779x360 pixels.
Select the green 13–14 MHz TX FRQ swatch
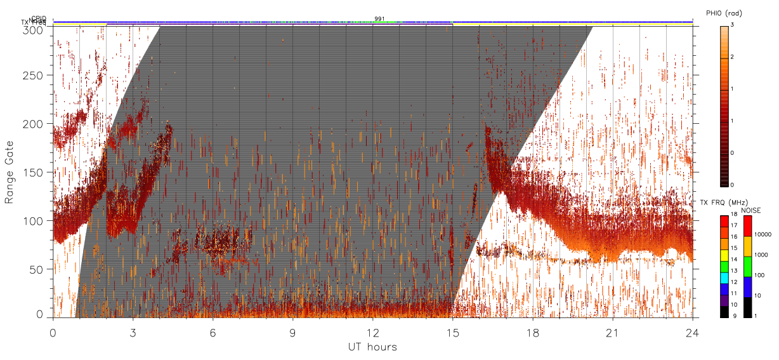click(x=724, y=267)
